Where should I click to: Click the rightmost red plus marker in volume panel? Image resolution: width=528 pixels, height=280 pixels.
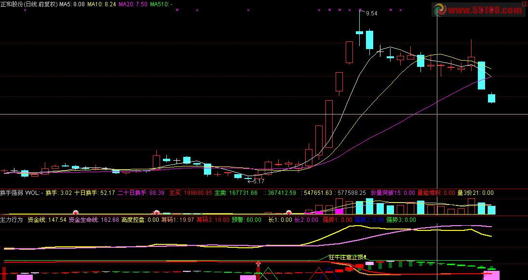pos(288,213)
